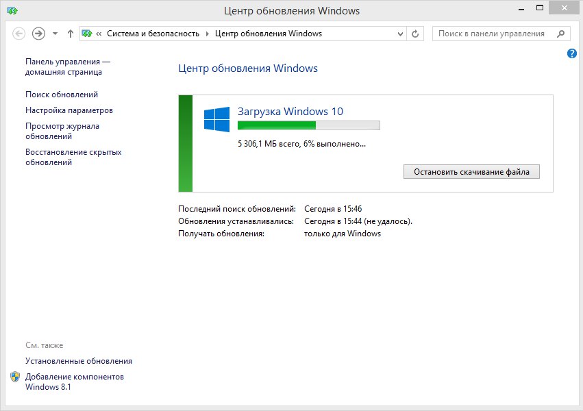Click the Загрузка Windows 10 heading
583x411 pixels.
click(x=290, y=112)
